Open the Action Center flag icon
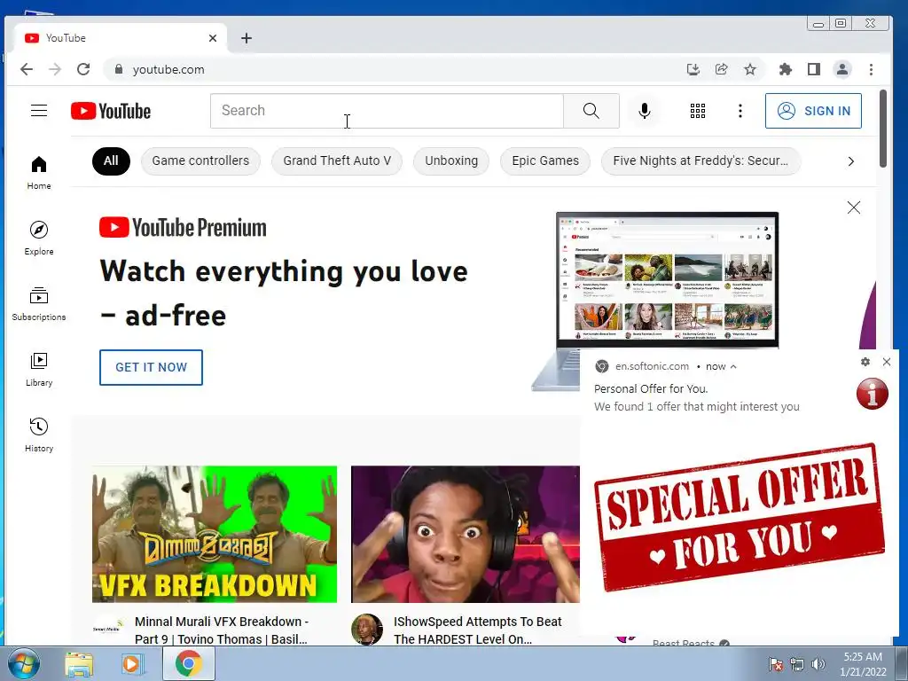The image size is (908, 681). pyautogui.click(x=775, y=664)
